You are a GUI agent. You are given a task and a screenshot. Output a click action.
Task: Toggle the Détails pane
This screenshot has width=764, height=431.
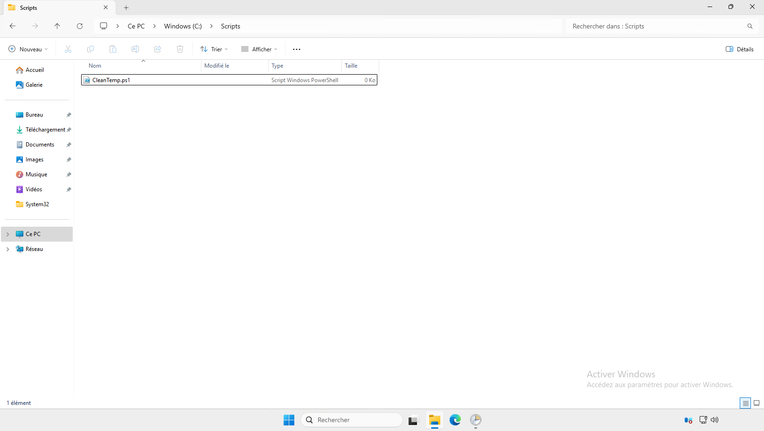740,49
